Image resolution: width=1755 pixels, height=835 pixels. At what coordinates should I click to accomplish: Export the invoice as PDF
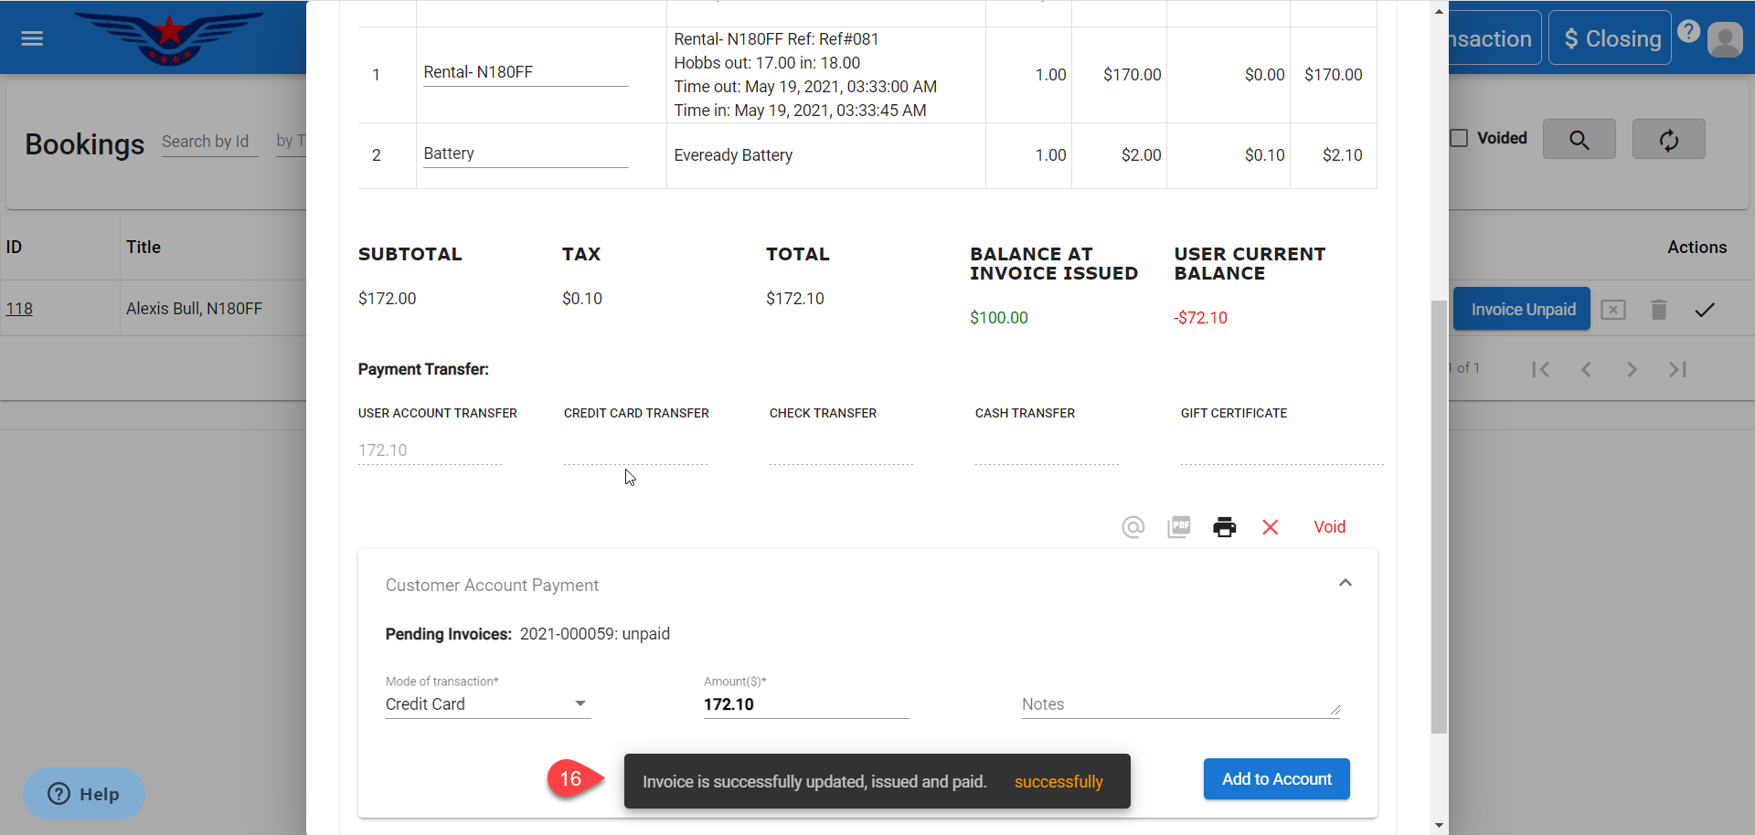point(1178,527)
